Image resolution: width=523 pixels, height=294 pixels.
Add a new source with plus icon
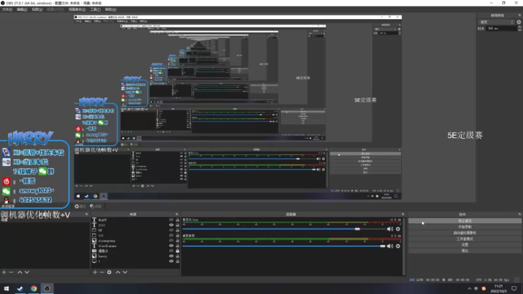click(x=95, y=272)
